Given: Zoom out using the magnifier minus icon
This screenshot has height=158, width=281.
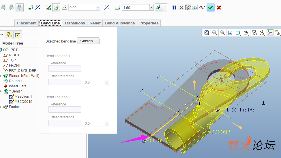Looking at the screenshot, I should [222, 33].
